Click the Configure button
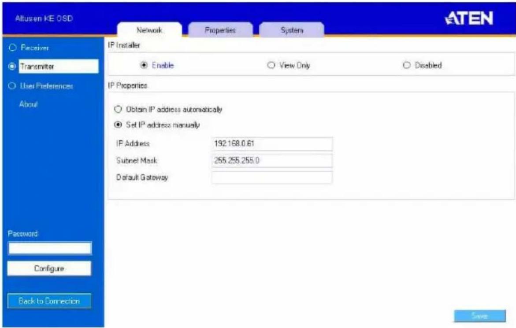 49,268
